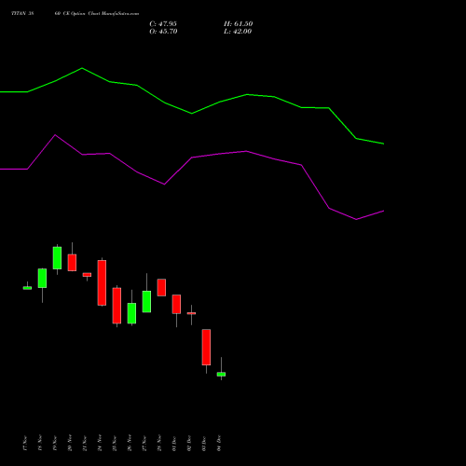Select the red doji candle for 02 Dec
Image resolution: width=466 pixels, height=466 pixels.
[191, 313]
